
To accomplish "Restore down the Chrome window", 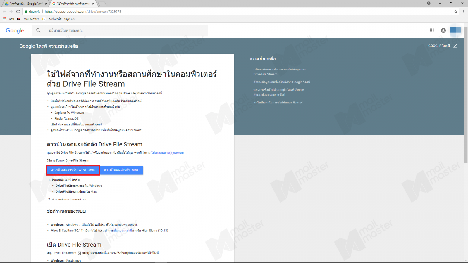I will [451, 3].
